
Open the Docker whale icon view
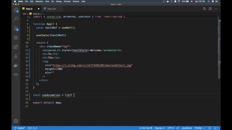pyautogui.click(x=16, y=65)
